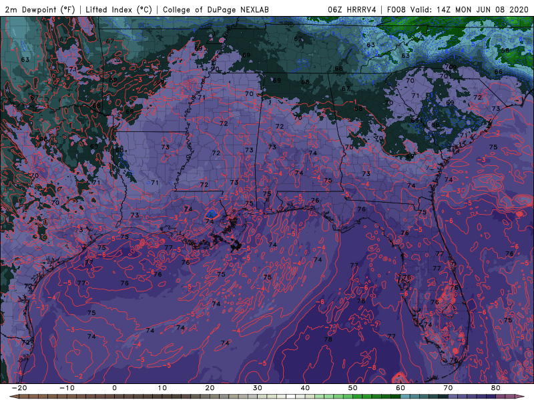Viewport: 534px width, 400px height.
Task: Click the 0 label on the color scale
Action: (114, 388)
